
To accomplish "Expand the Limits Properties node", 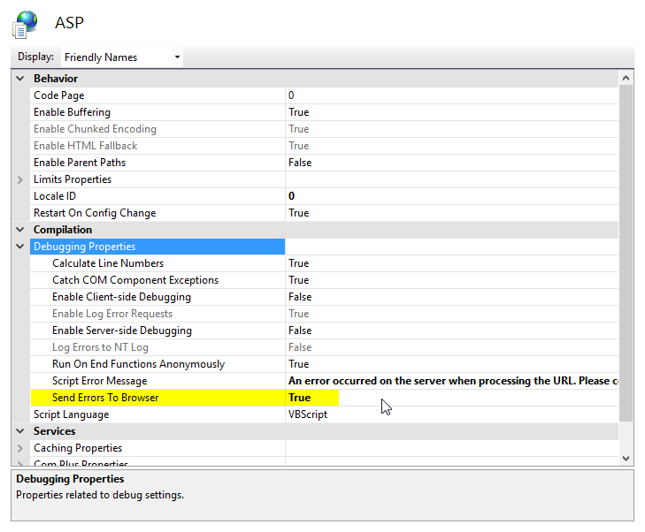I will pos(20,179).
